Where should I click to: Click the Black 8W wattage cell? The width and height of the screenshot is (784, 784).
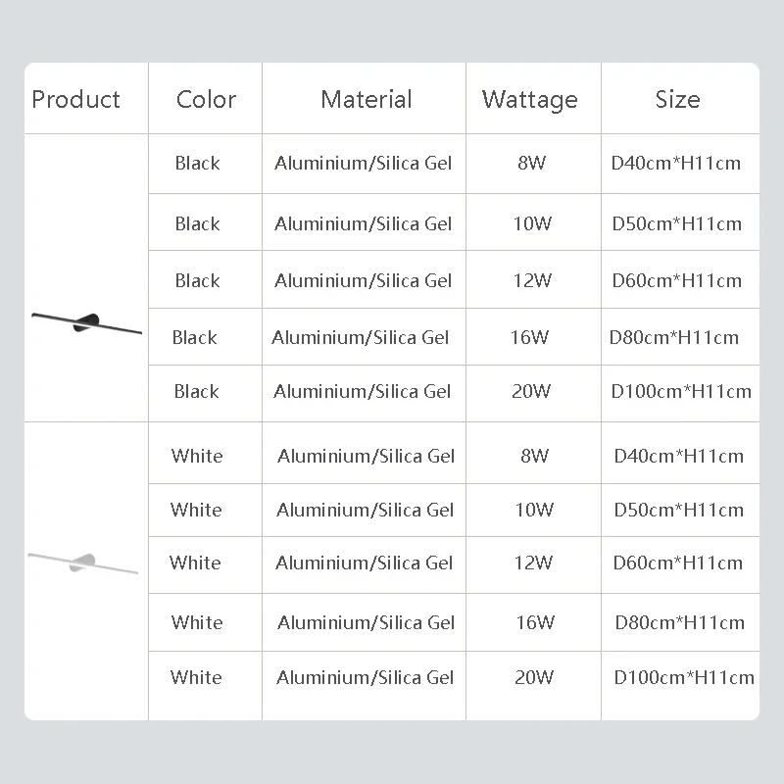(531, 163)
